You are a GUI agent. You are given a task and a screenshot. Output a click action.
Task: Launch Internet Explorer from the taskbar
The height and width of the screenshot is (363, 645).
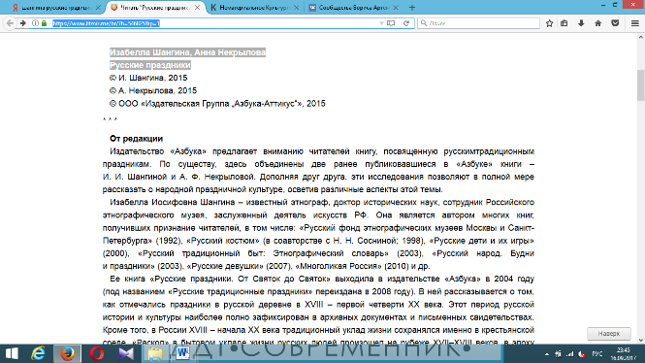[38, 353]
